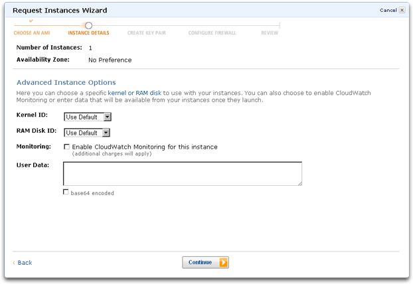Select the Instance Details step label
Screen dimensions: 413x284
click(88, 33)
